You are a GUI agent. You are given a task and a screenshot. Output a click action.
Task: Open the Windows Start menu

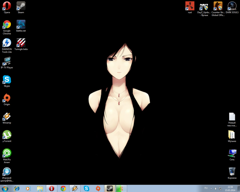coord(5,188)
